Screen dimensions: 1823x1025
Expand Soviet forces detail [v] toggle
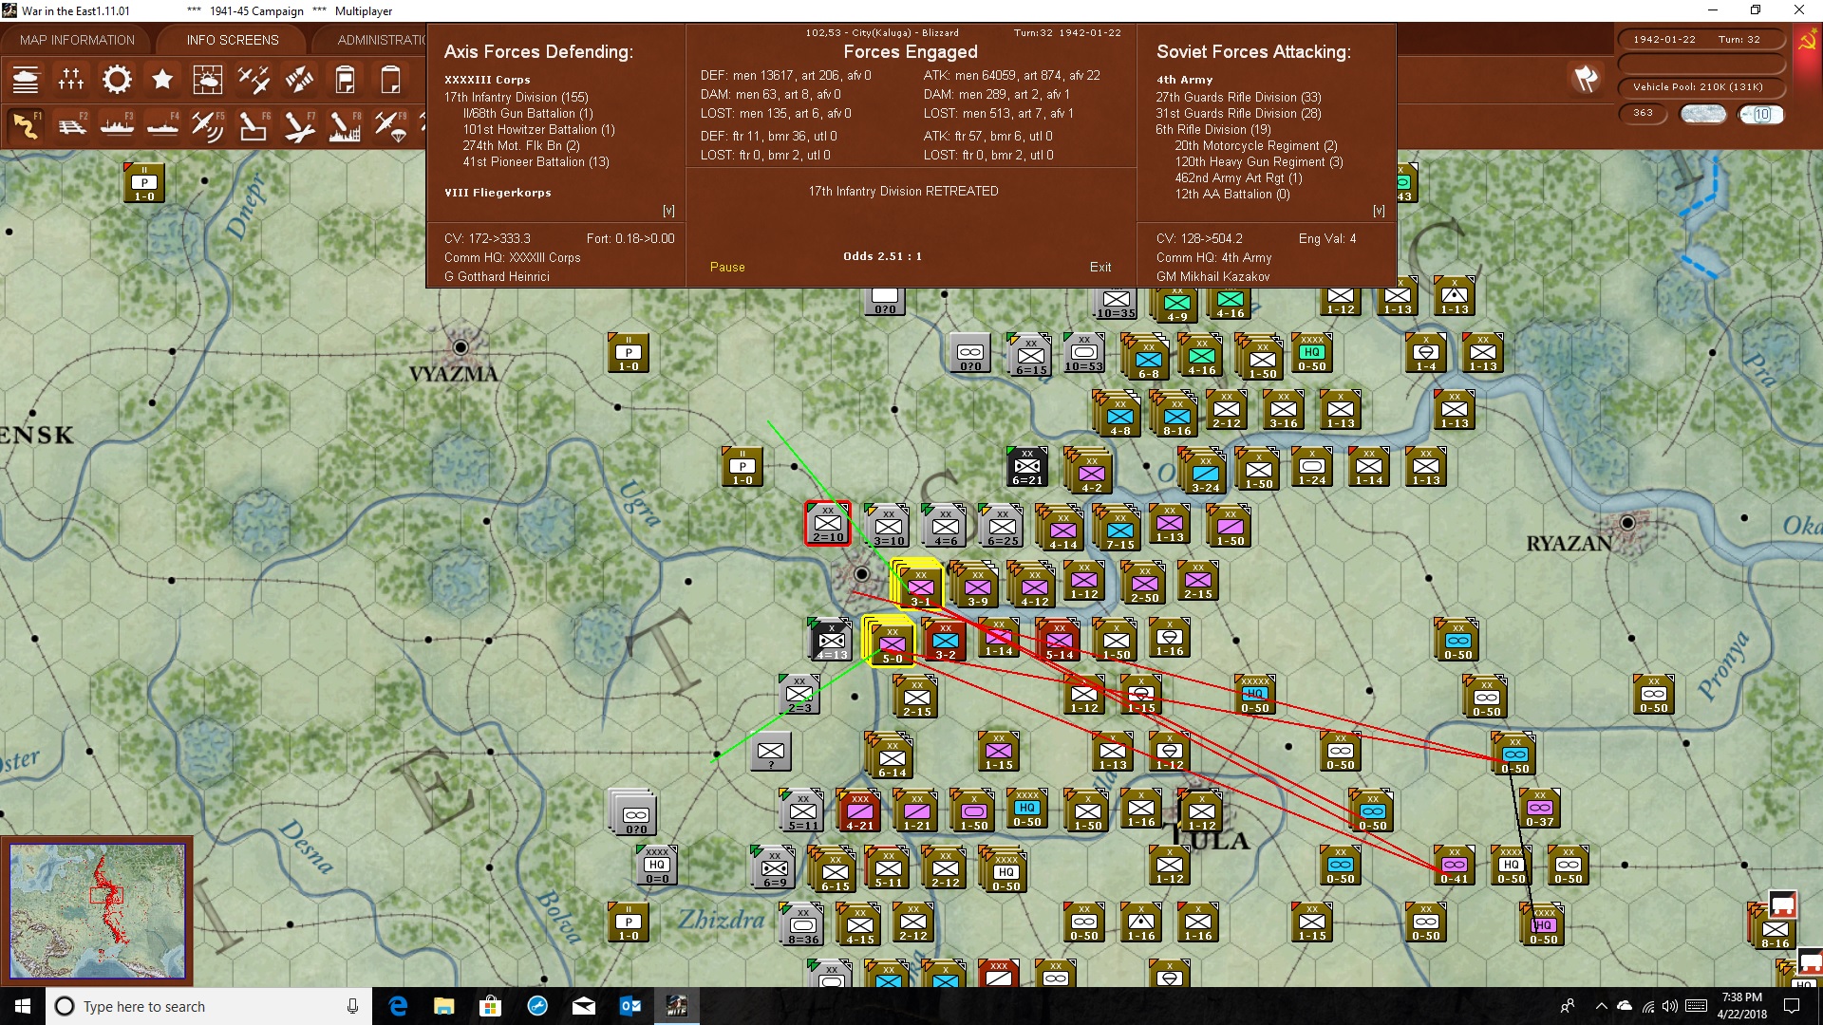coord(1379,211)
